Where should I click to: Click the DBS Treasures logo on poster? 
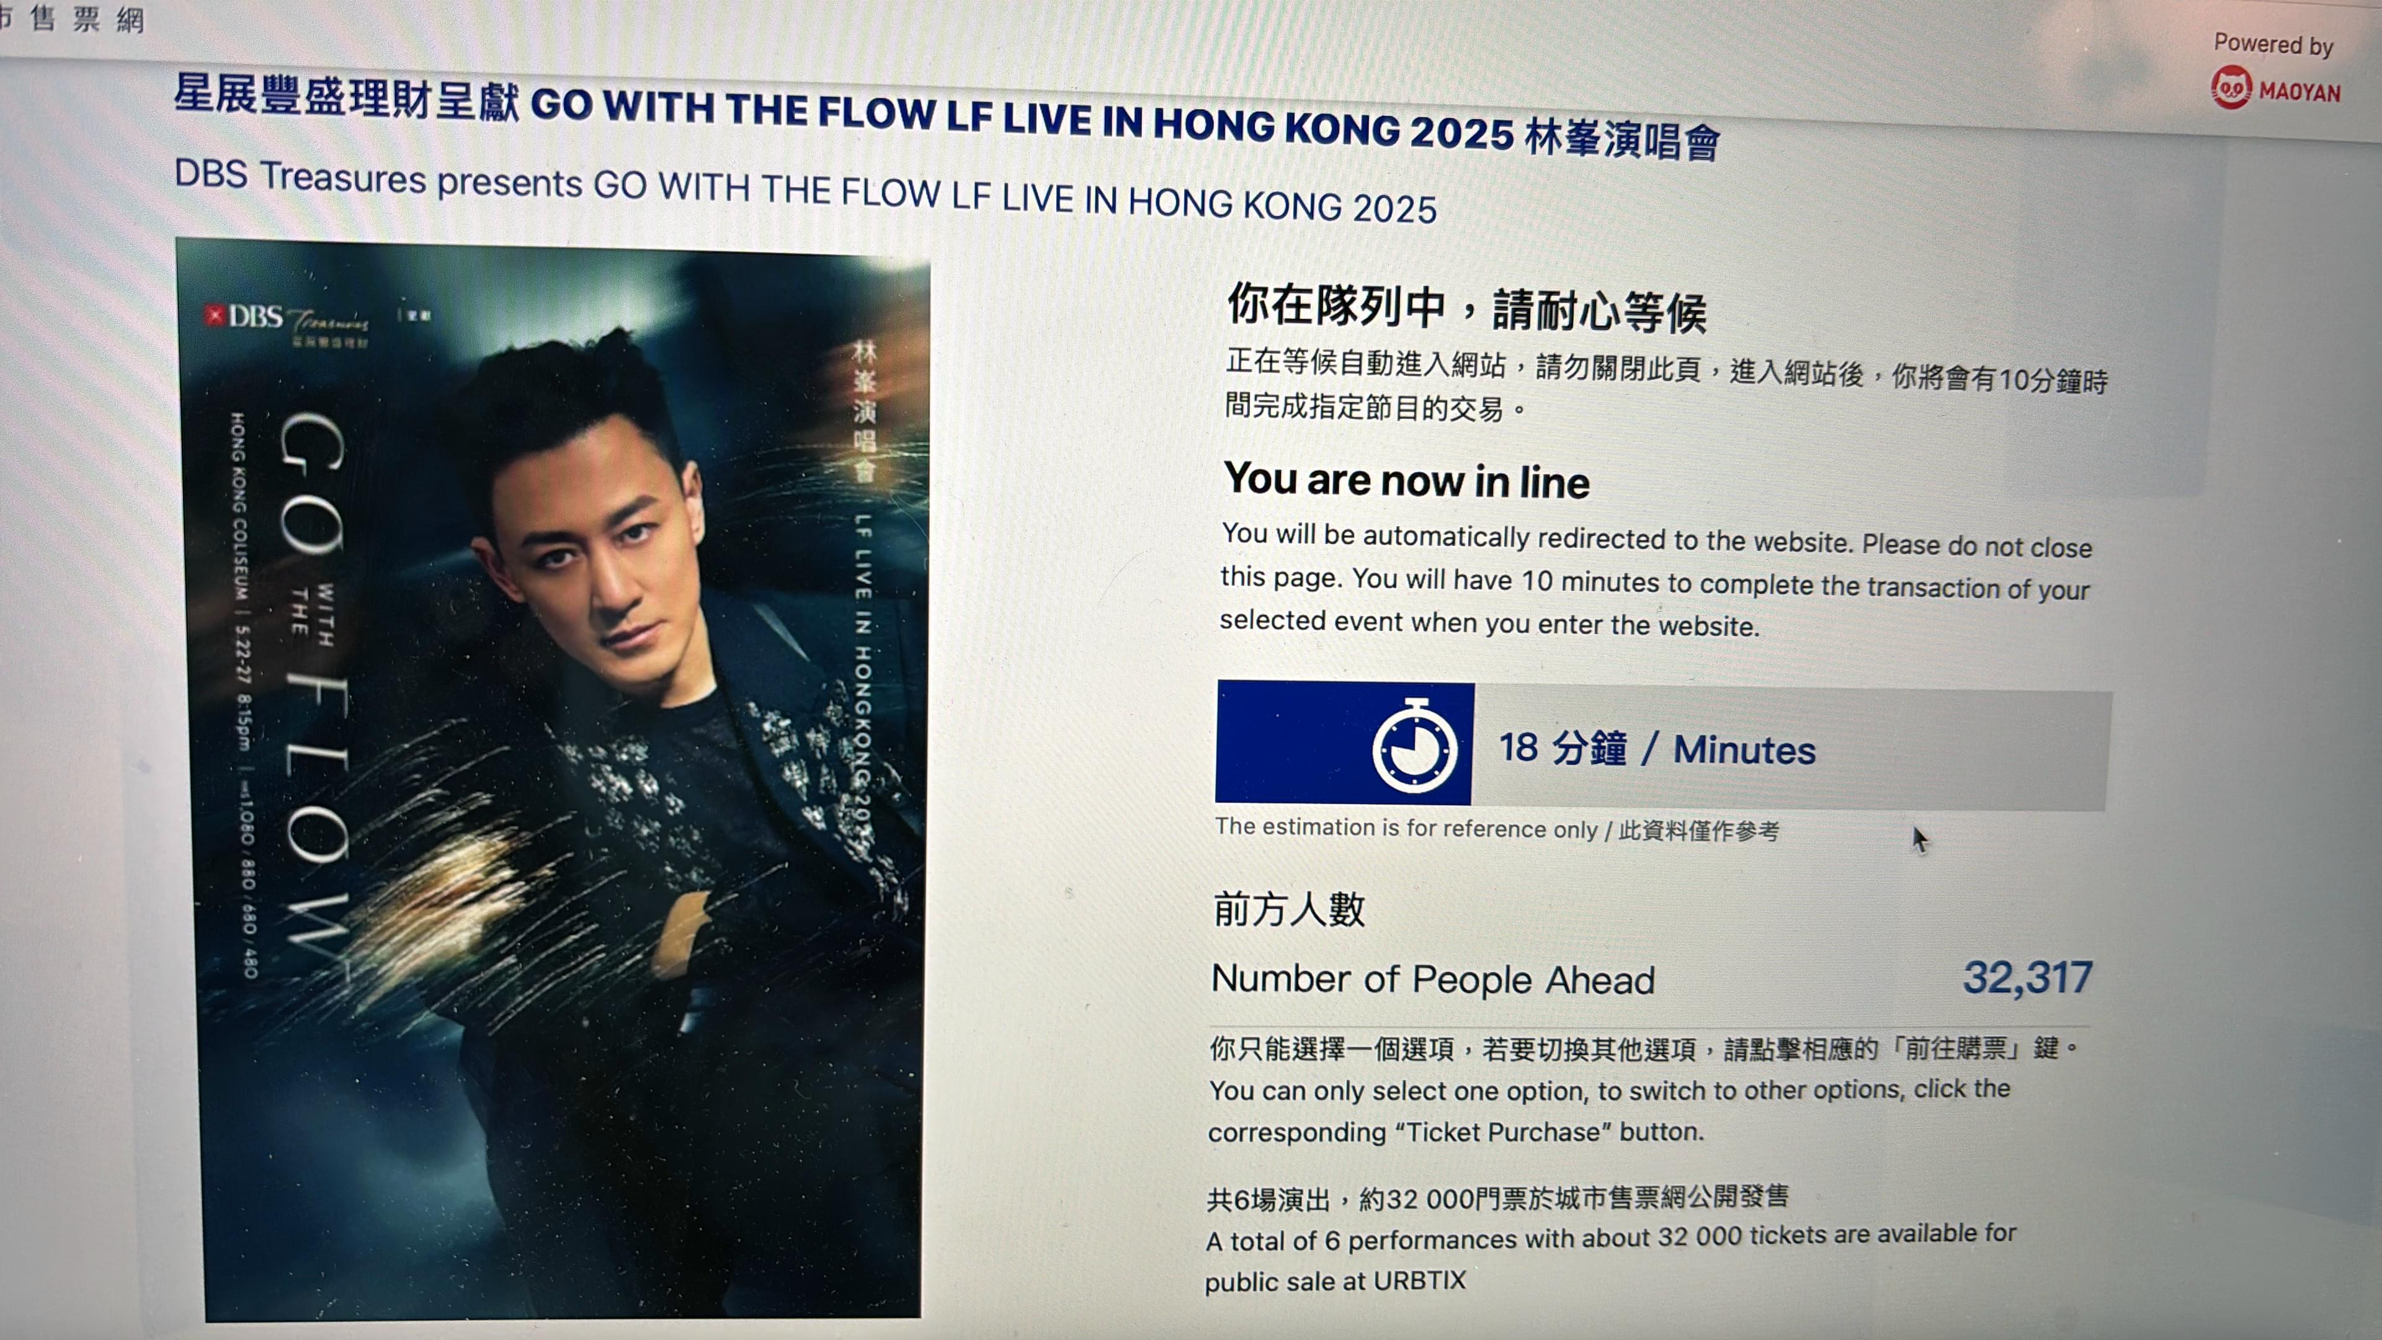pos(287,323)
